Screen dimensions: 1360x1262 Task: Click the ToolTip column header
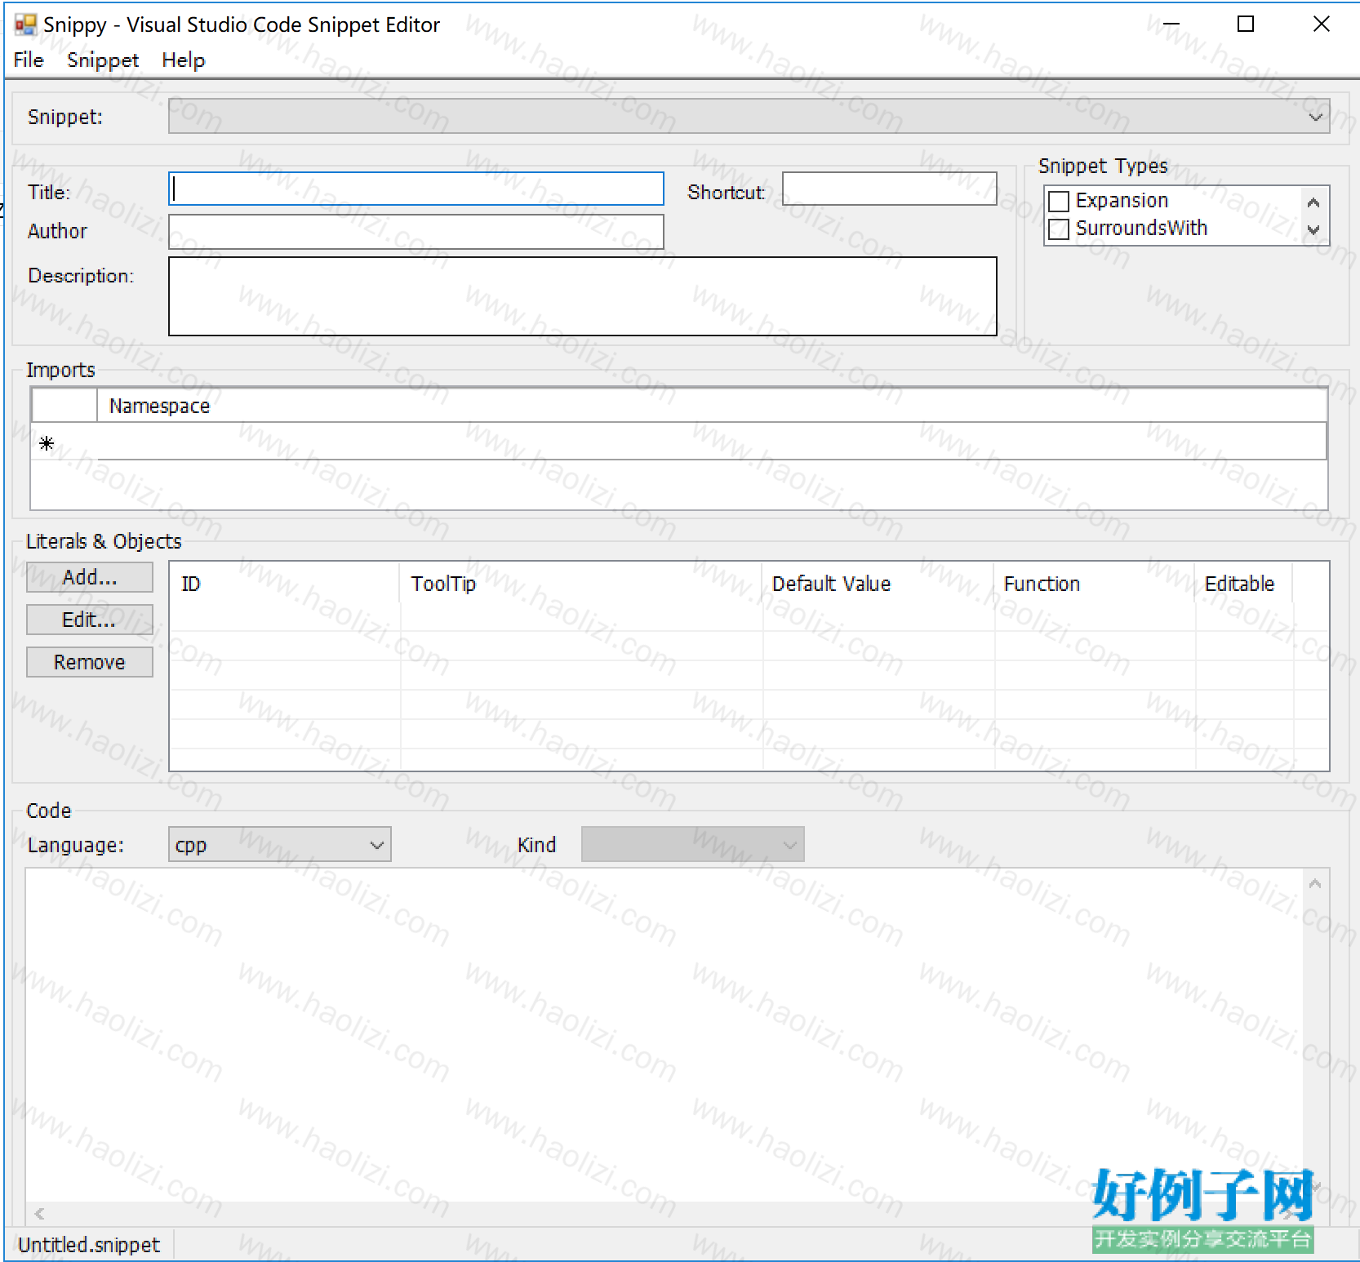pos(580,584)
